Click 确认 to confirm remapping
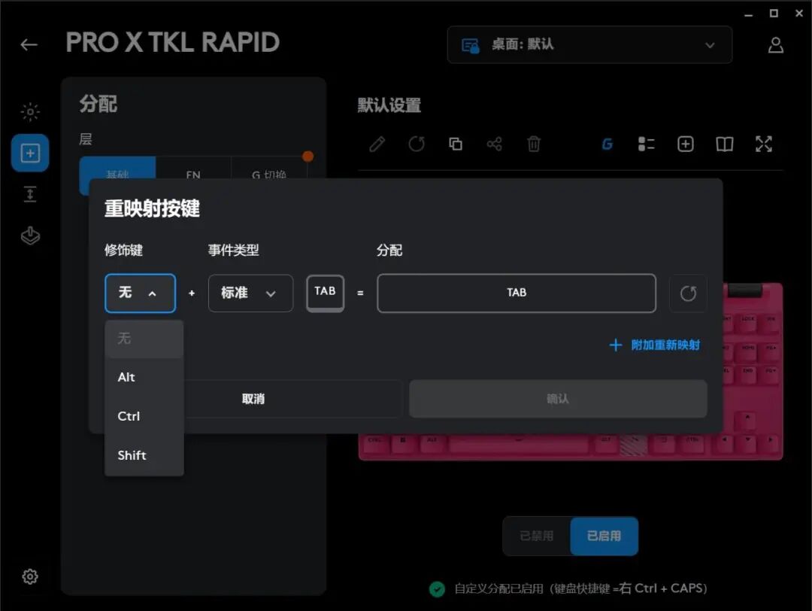 tap(558, 399)
